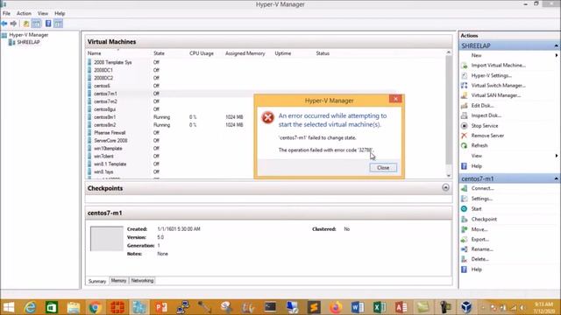Open Firefox from the taskbar
The image size is (561, 315).
[335, 307]
